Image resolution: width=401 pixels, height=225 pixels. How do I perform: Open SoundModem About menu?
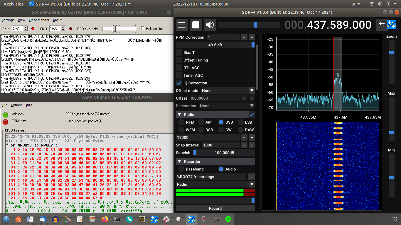click(57, 20)
